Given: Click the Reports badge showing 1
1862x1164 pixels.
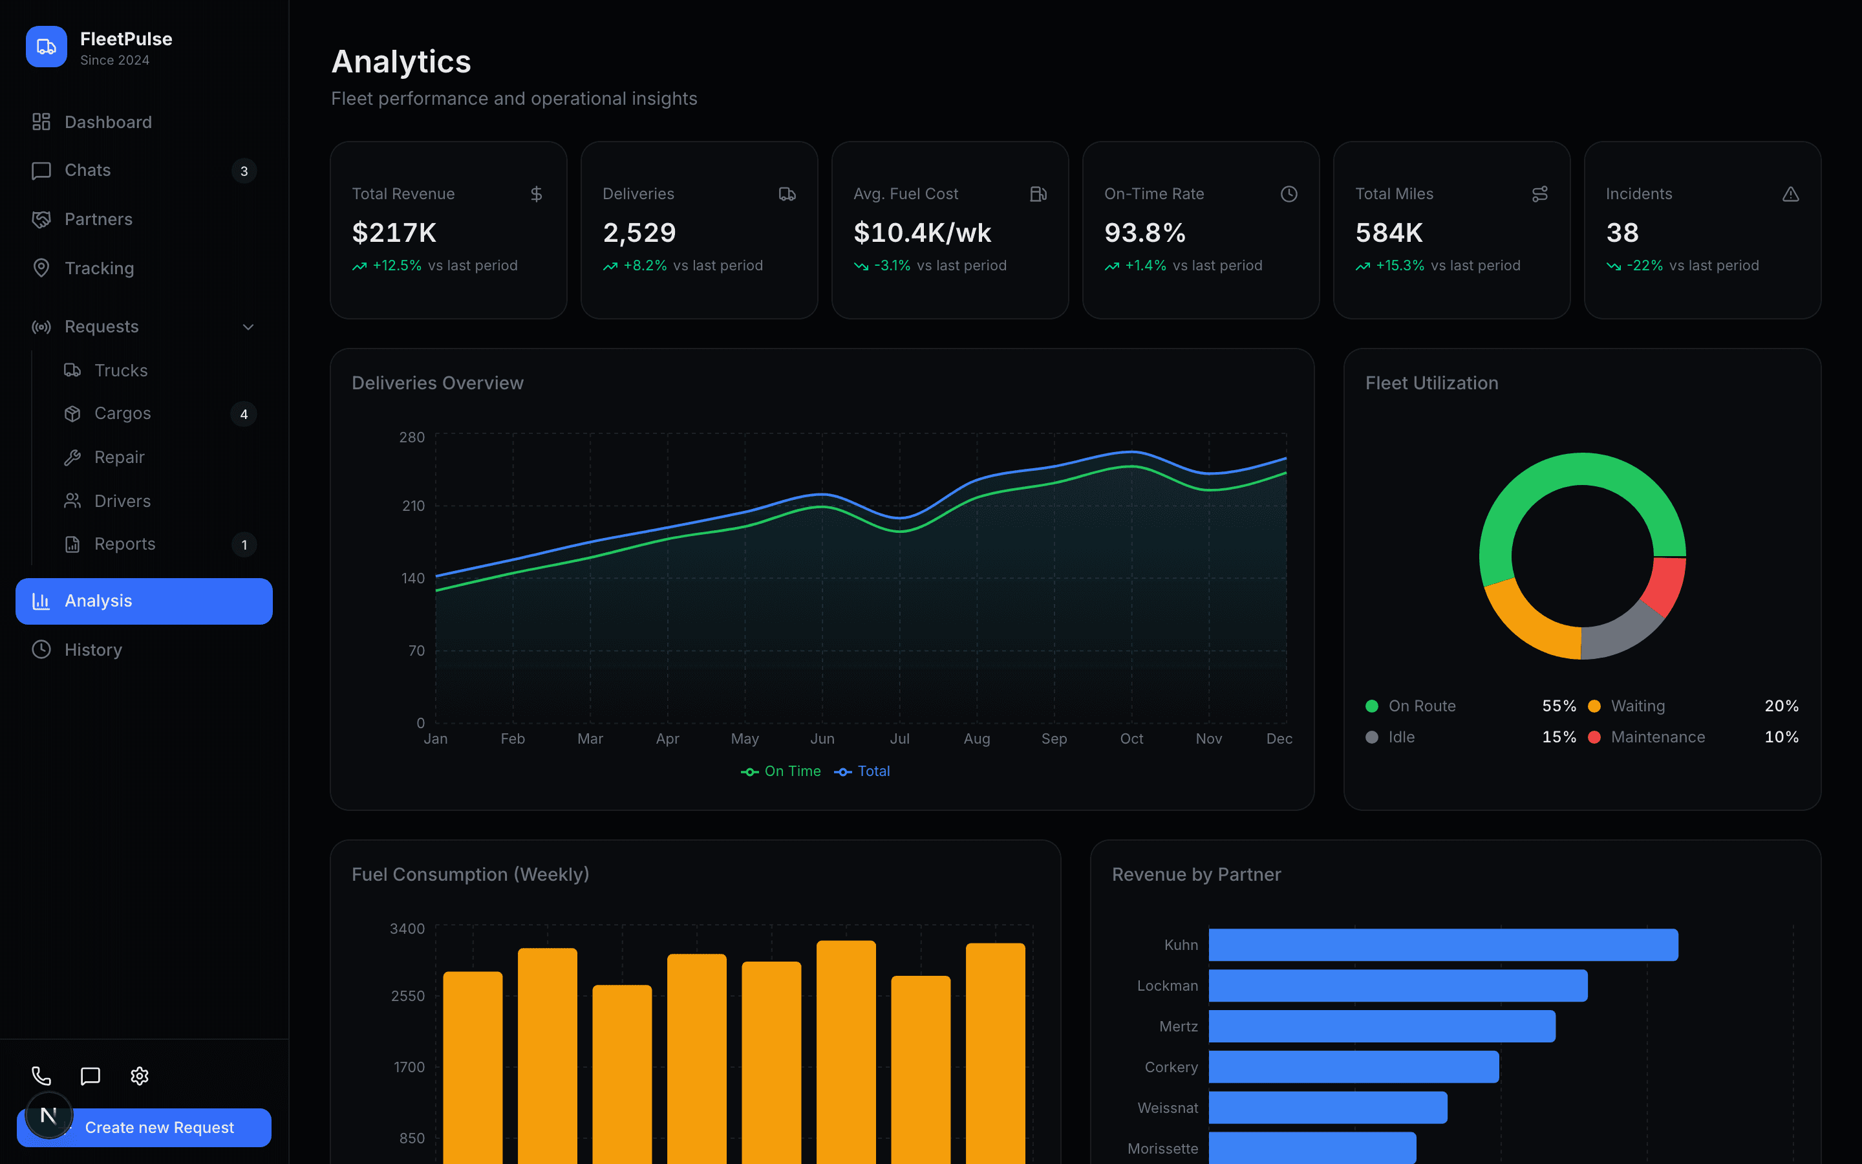Looking at the screenshot, I should coord(244,545).
